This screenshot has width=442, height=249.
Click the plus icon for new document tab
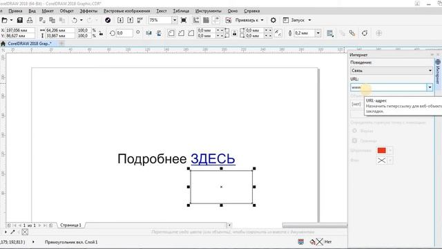pyautogui.click(x=61, y=43)
